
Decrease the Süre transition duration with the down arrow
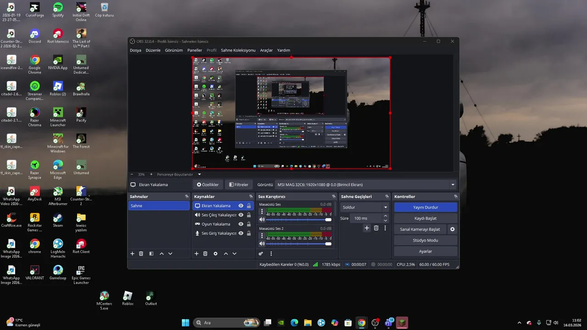coord(385,221)
